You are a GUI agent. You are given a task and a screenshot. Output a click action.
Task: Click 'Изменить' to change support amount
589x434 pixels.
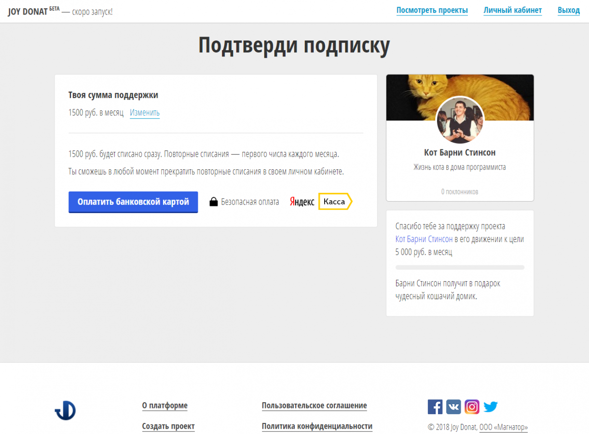coord(145,113)
